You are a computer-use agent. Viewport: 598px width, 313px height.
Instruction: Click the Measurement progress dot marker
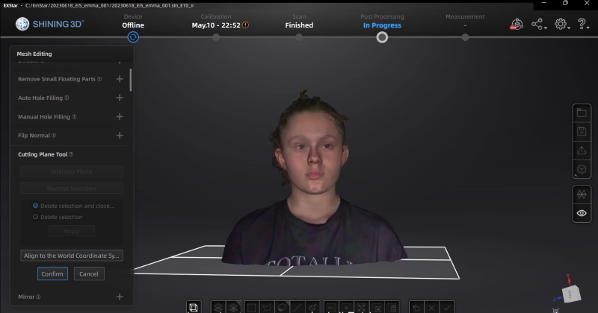click(465, 37)
